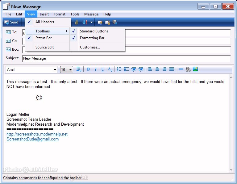Create a numbered list

(119, 69)
